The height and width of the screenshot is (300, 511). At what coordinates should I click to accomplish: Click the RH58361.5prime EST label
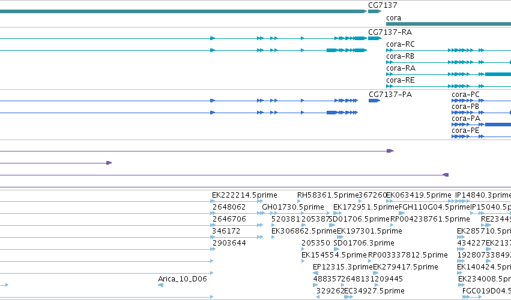328,195
